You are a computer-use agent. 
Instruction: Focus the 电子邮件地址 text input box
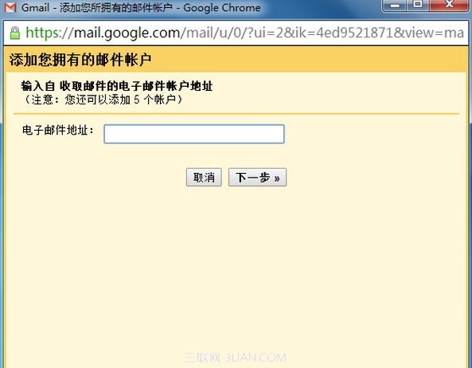point(194,134)
